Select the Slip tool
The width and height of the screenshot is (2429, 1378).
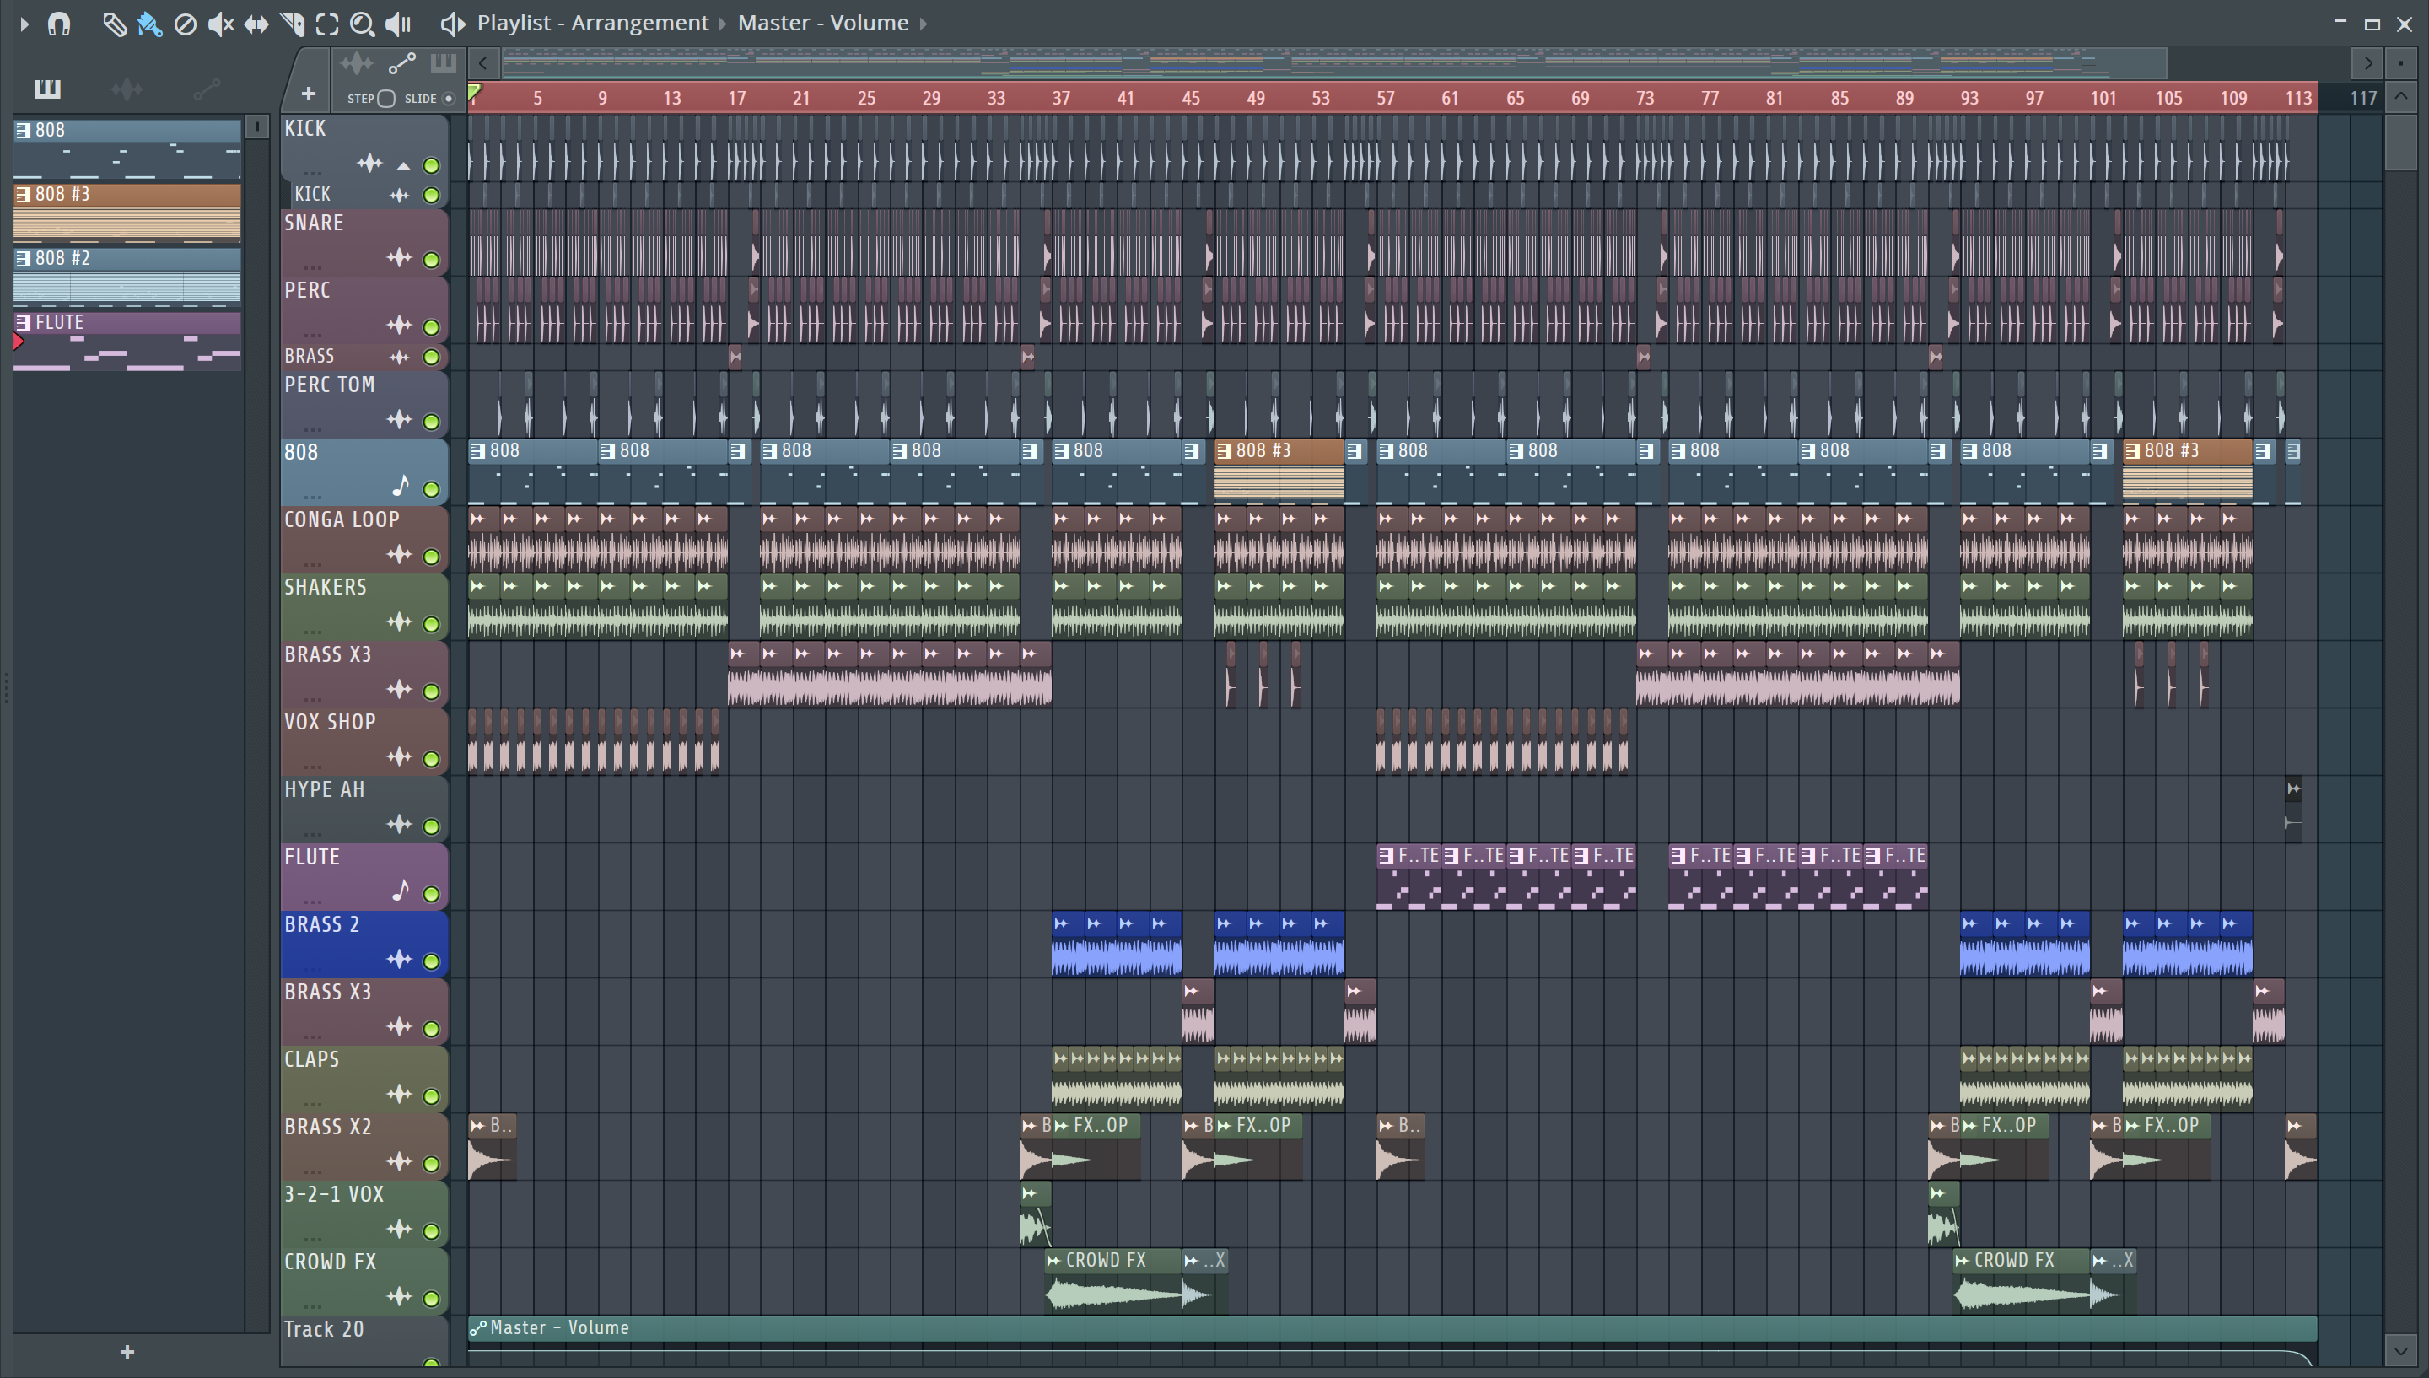point(256,24)
